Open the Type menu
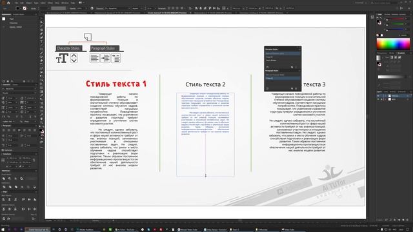This screenshot has width=413, height=232. click(x=36, y=3)
